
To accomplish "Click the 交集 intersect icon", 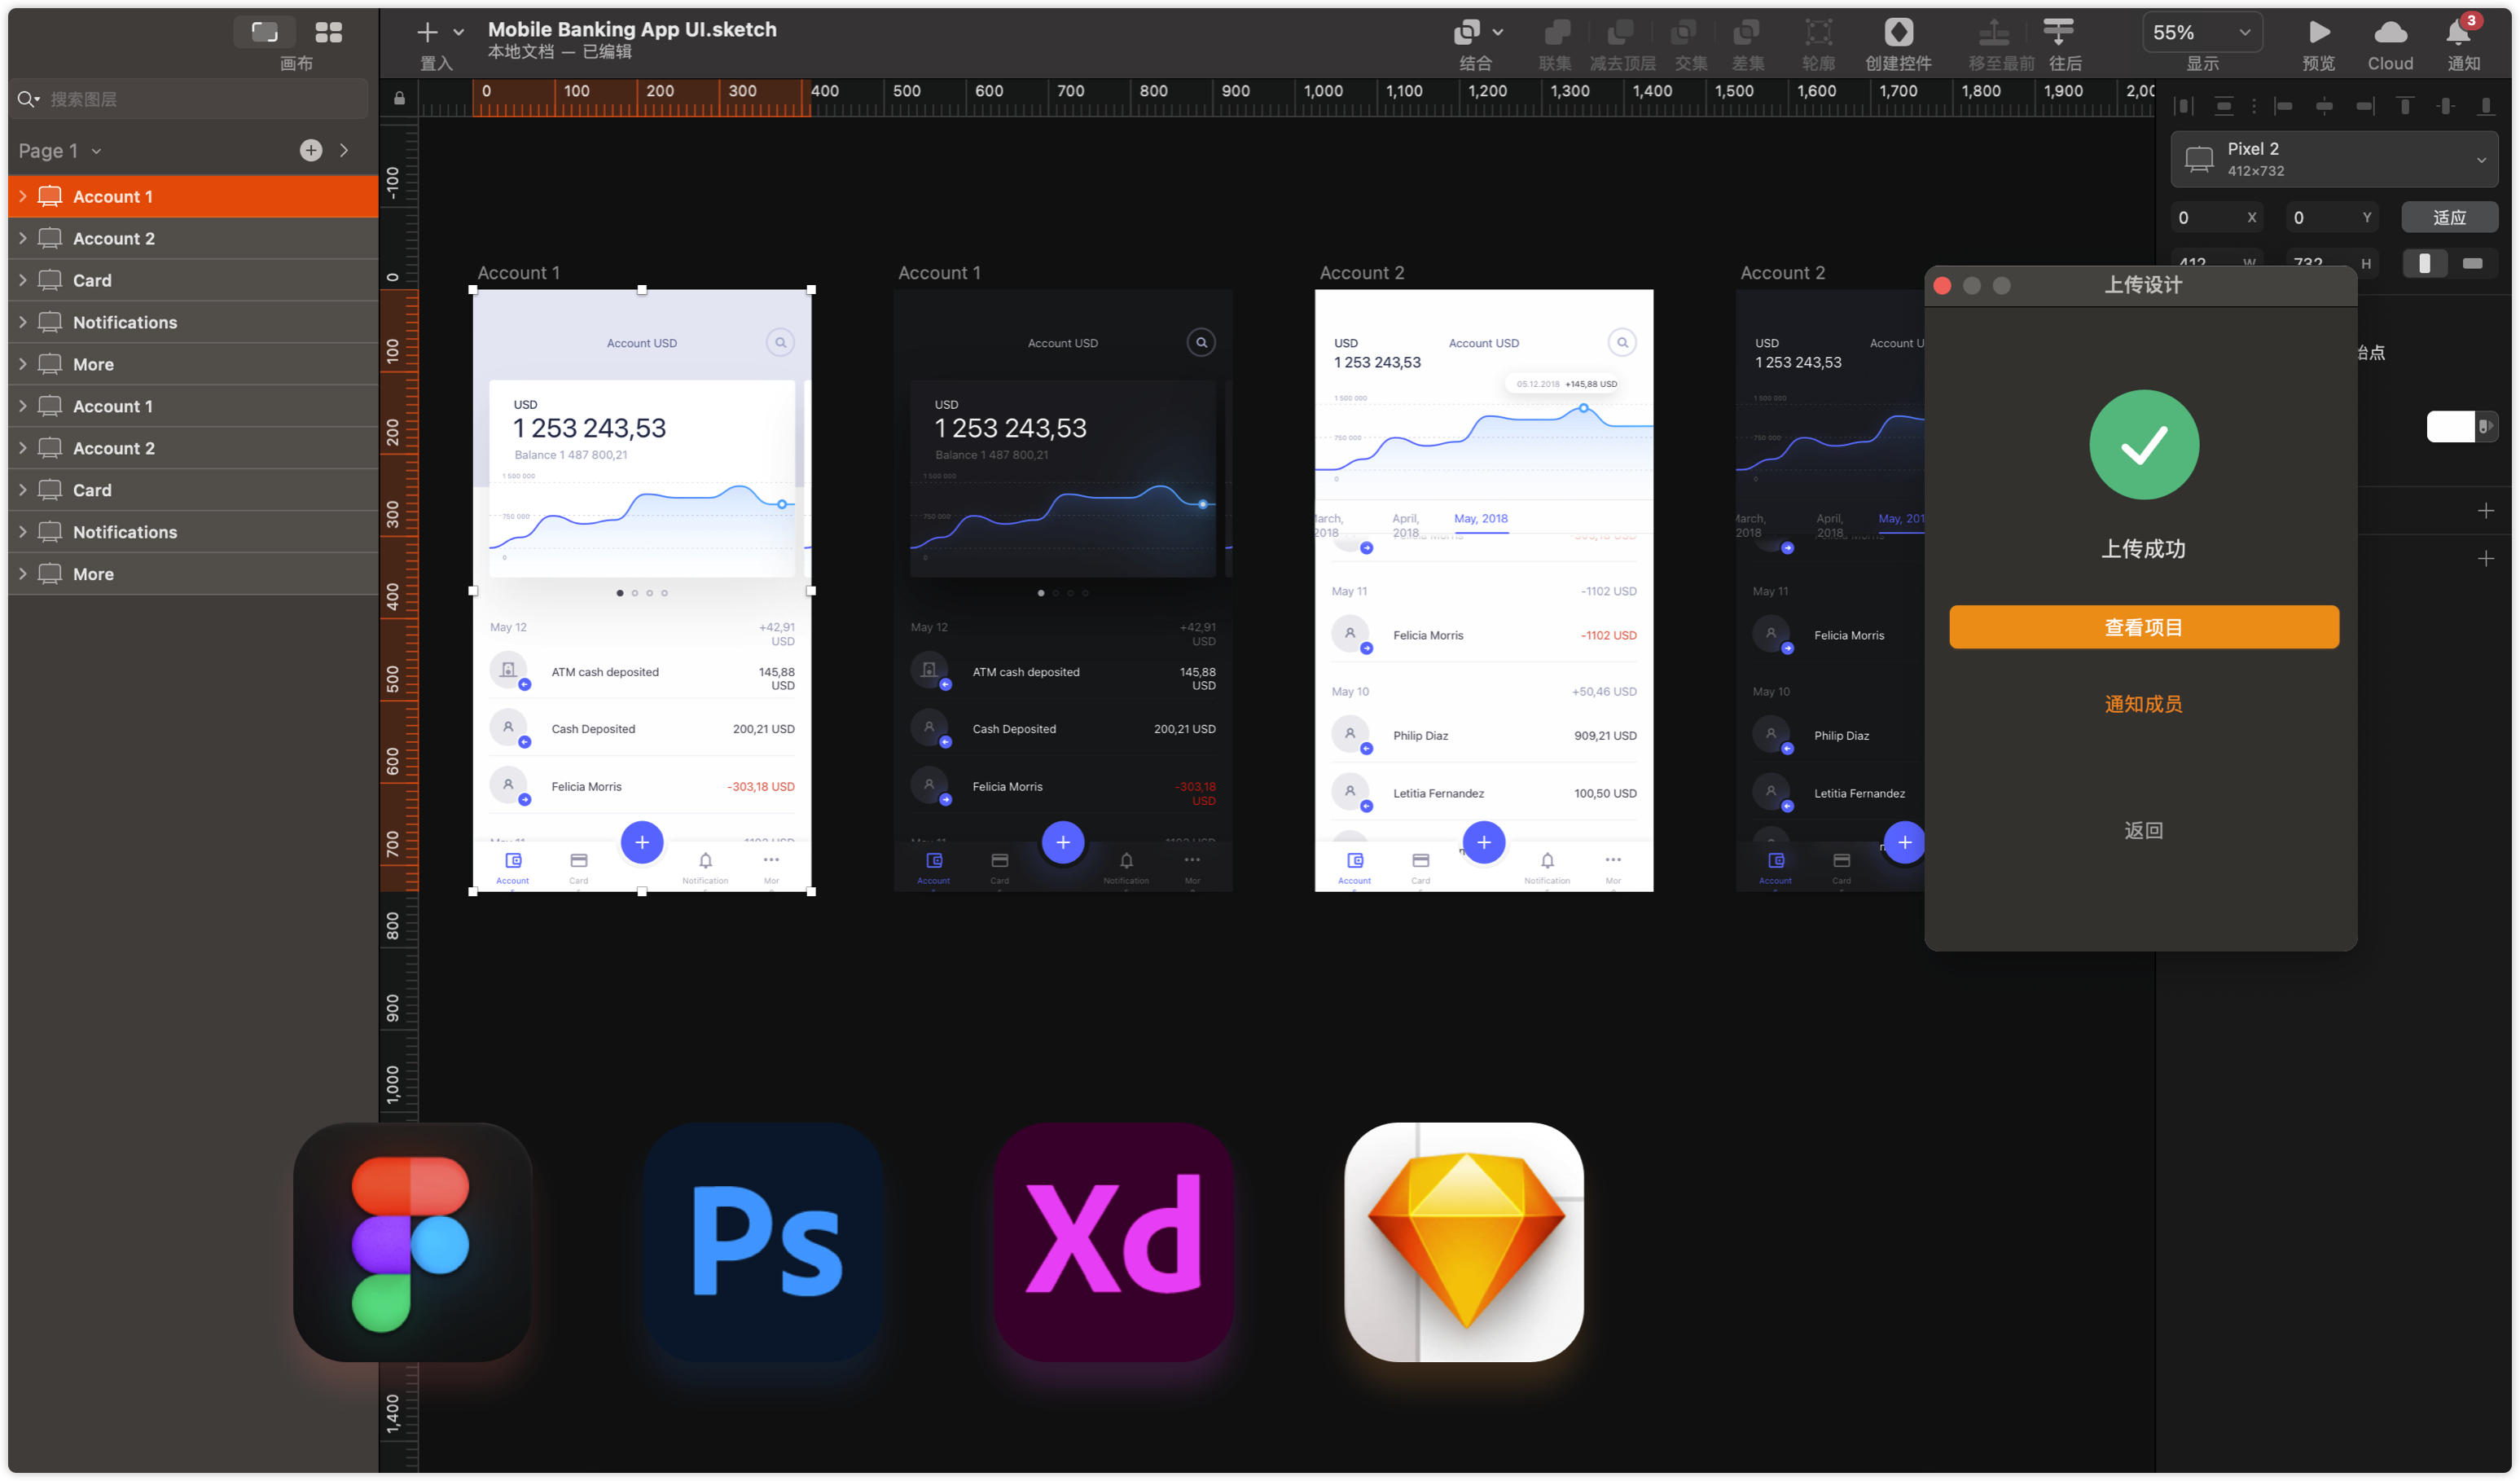I will point(1683,32).
